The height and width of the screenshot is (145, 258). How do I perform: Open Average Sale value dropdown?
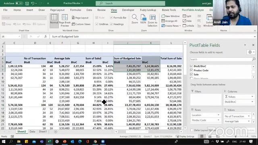coord(249,121)
